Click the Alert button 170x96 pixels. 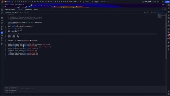coord(97,2)
